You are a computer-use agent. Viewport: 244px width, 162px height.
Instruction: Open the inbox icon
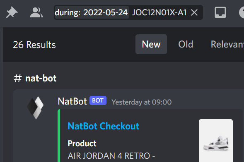(220, 12)
